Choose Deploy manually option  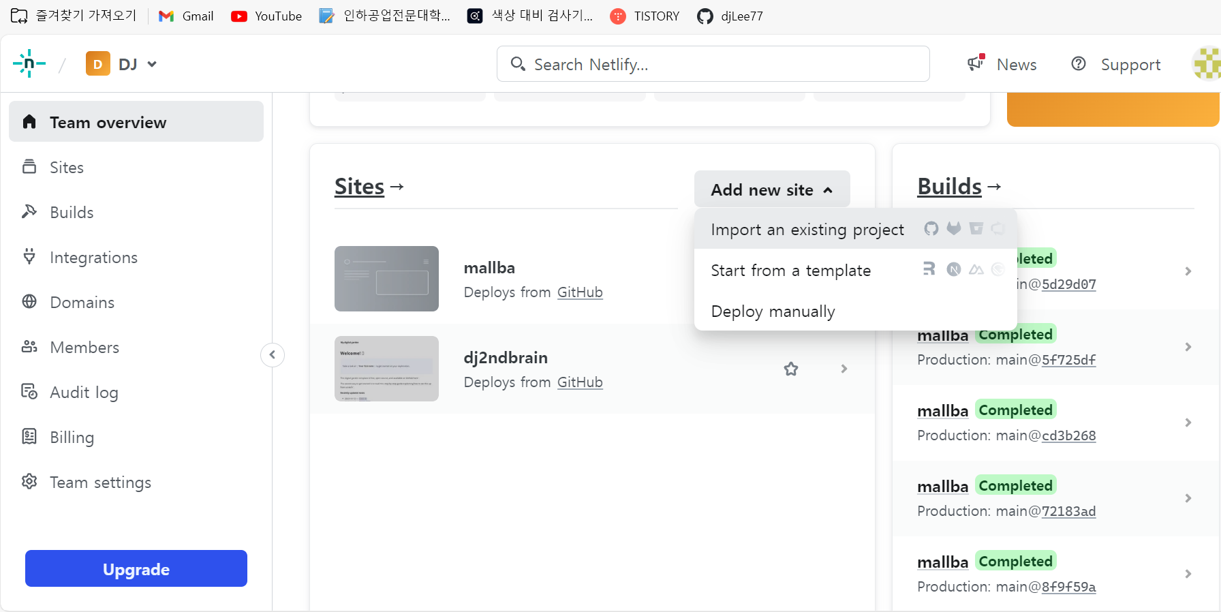pos(856,311)
